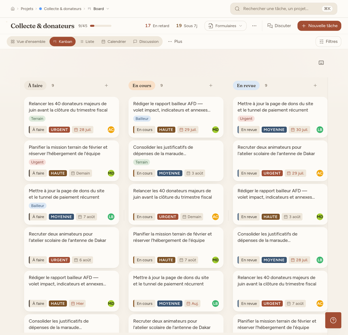
Task: Focus the Rechercher une tâche search field
Action: pyautogui.click(x=284, y=9)
